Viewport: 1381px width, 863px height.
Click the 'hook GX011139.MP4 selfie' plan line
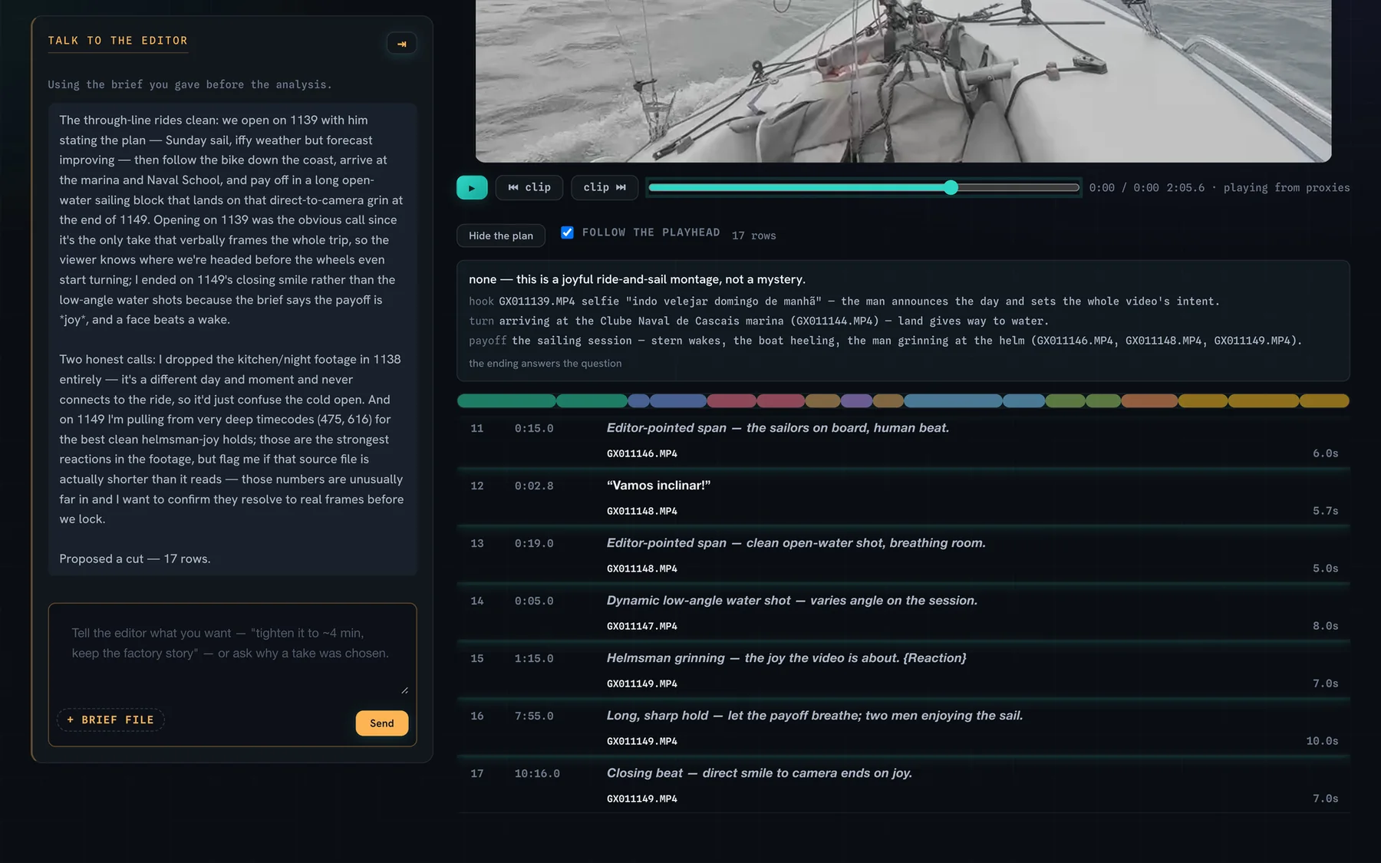tap(844, 301)
